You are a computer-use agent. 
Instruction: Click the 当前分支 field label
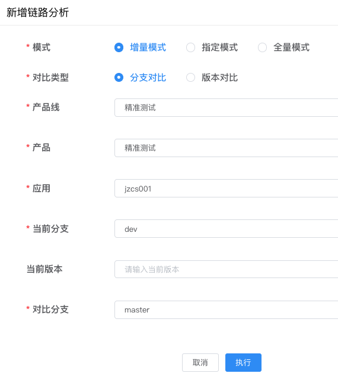click(50, 229)
